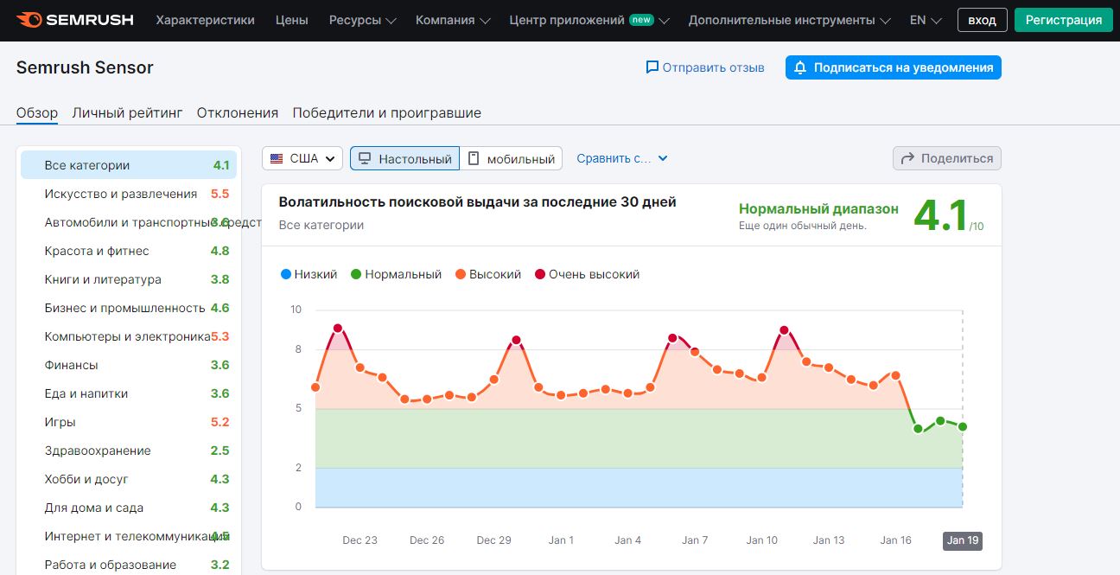
Task: Click the US flag icon
Action: tap(277, 159)
